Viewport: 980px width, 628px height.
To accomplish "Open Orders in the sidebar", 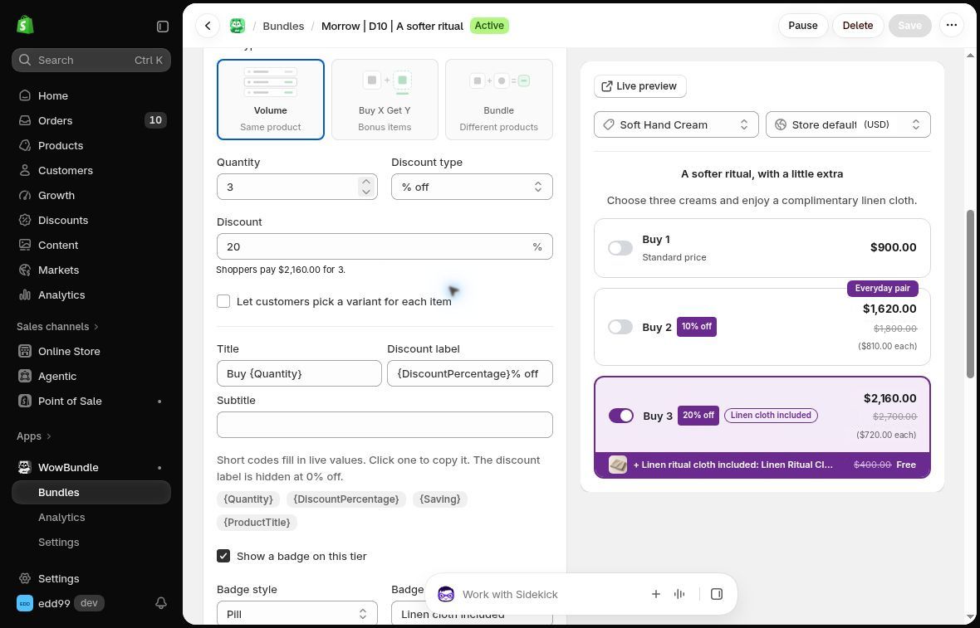I will click(x=91, y=120).
